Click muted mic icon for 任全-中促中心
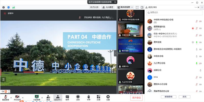The width and height of the screenshot is (204, 102). (x=197, y=35)
